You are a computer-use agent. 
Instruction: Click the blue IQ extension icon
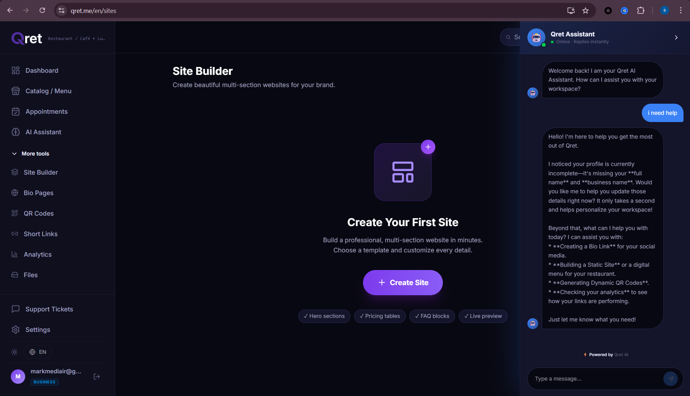tap(625, 10)
